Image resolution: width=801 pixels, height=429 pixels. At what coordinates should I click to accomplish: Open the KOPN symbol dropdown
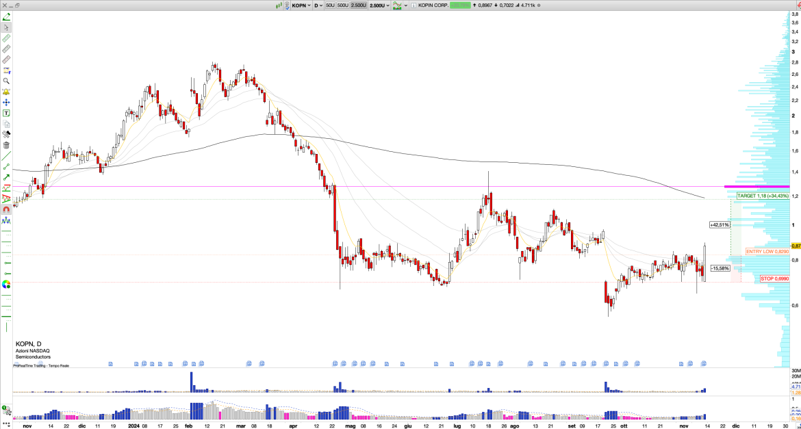coord(309,5)
